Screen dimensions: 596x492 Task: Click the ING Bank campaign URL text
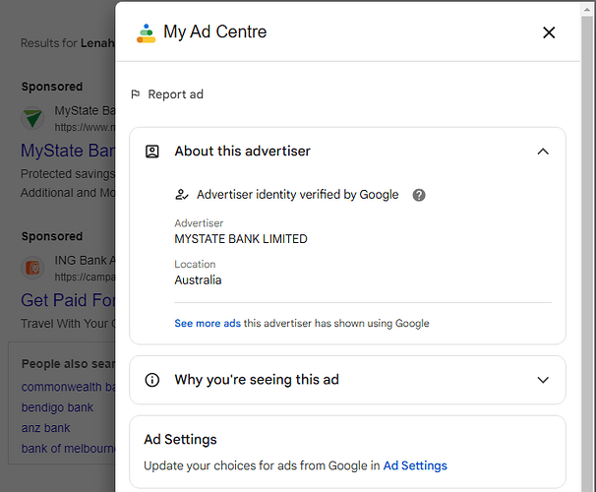[x=85, y=277]
